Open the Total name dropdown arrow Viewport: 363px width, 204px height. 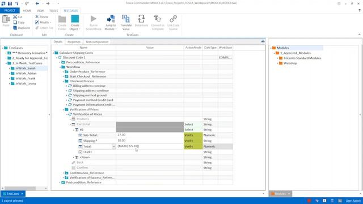(113, 146)
